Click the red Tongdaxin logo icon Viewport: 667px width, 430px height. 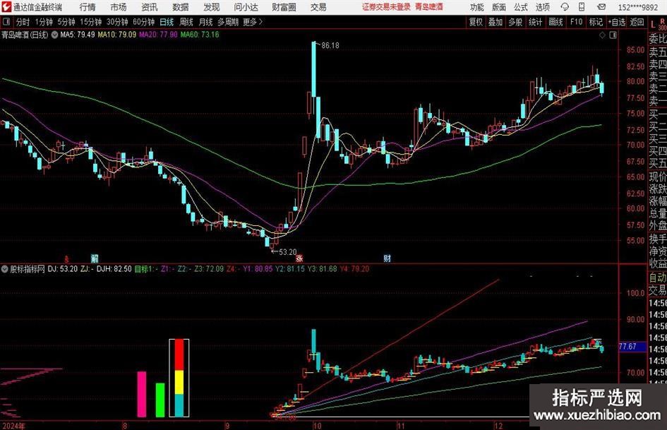pos(6,7)
